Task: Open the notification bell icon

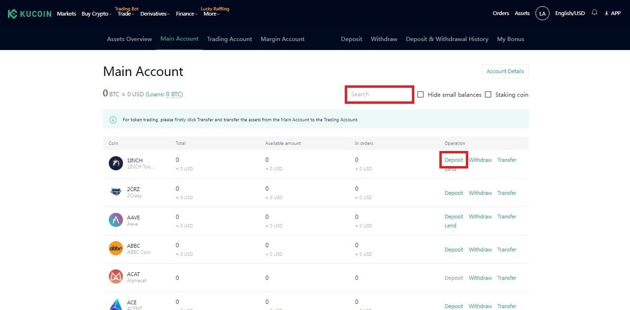Action: (x=595, y=13)
